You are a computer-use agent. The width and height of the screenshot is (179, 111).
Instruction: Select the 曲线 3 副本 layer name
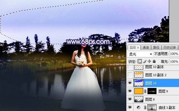[167, 108]
